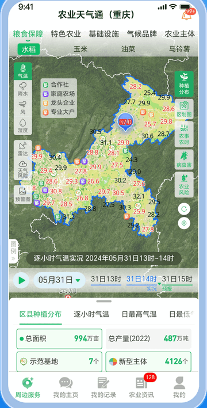207x408 pixels.
Task: Toggle 专业大户 legend item
Action: [59, 112]
